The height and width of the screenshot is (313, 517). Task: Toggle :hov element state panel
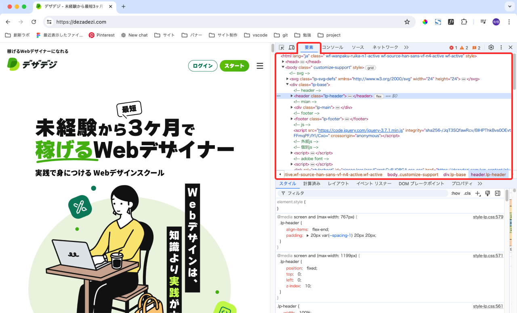[x=456, y=194]
